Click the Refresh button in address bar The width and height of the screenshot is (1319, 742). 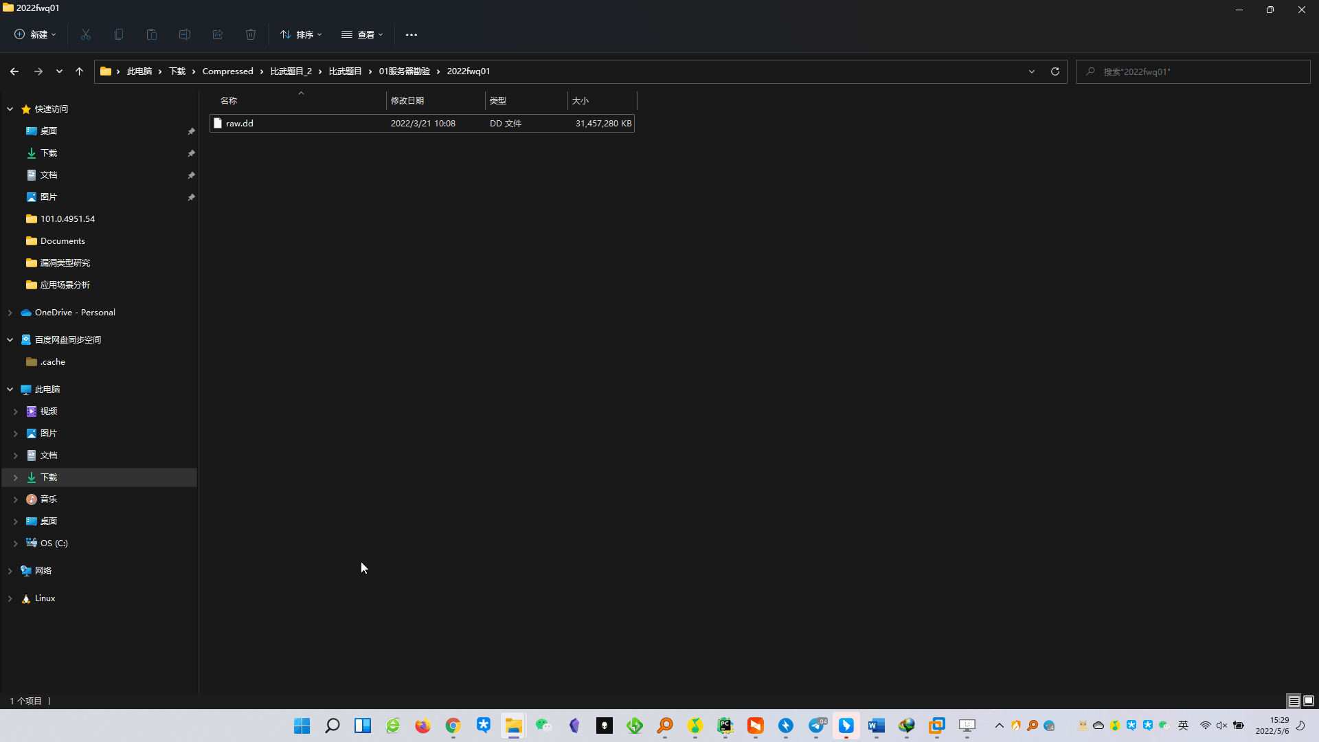tap(1055, 71)
